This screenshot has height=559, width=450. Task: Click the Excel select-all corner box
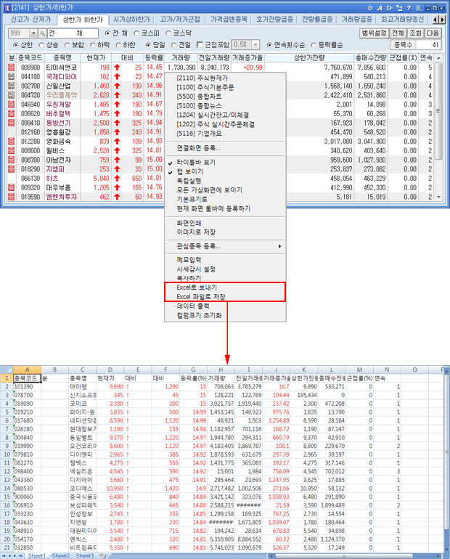tap(7, 370)
